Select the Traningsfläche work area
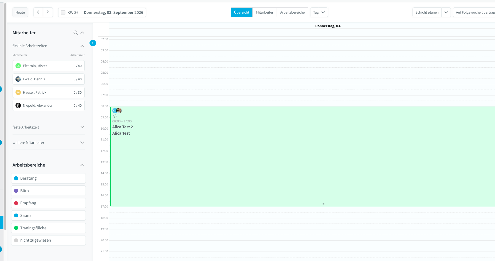Screen dimensions: 495x261 click(48, 228)
